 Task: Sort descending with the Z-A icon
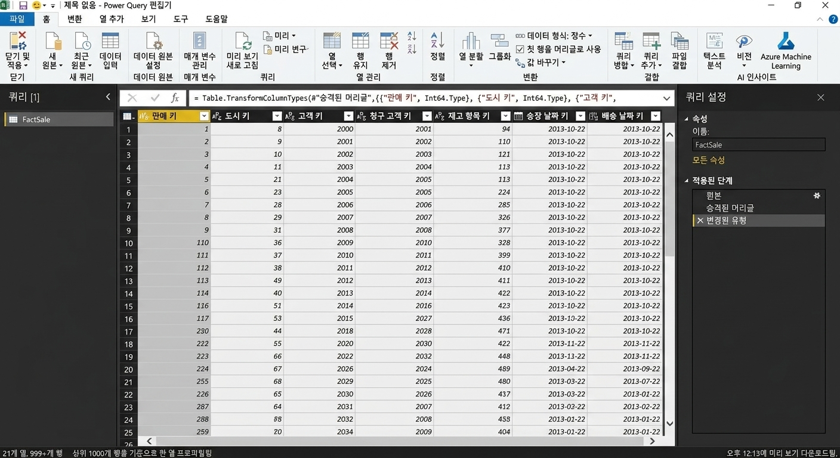pyautogui.click(x=412, y=50)
